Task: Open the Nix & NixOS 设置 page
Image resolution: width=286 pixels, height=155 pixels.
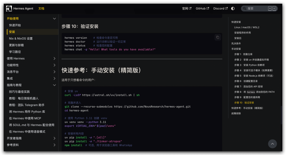Action: click(21, 38)
